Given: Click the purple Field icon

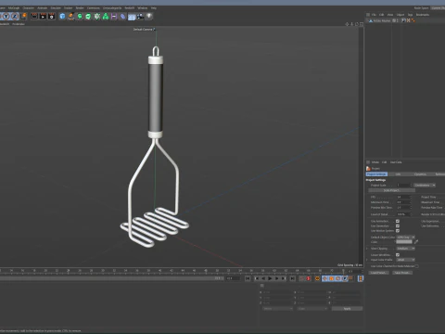Looking at the screenshot, I should coord(114,17).
